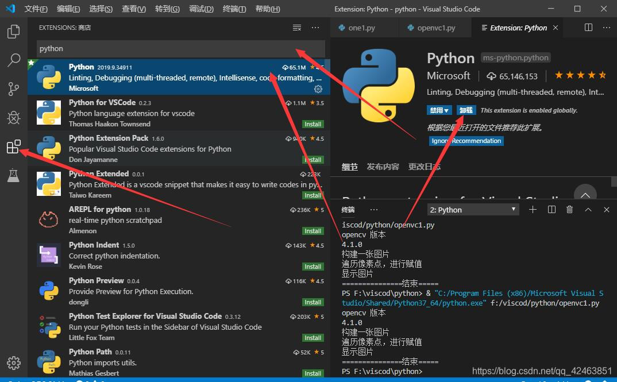Open the Test flask icon view

(x=14, y=175)
